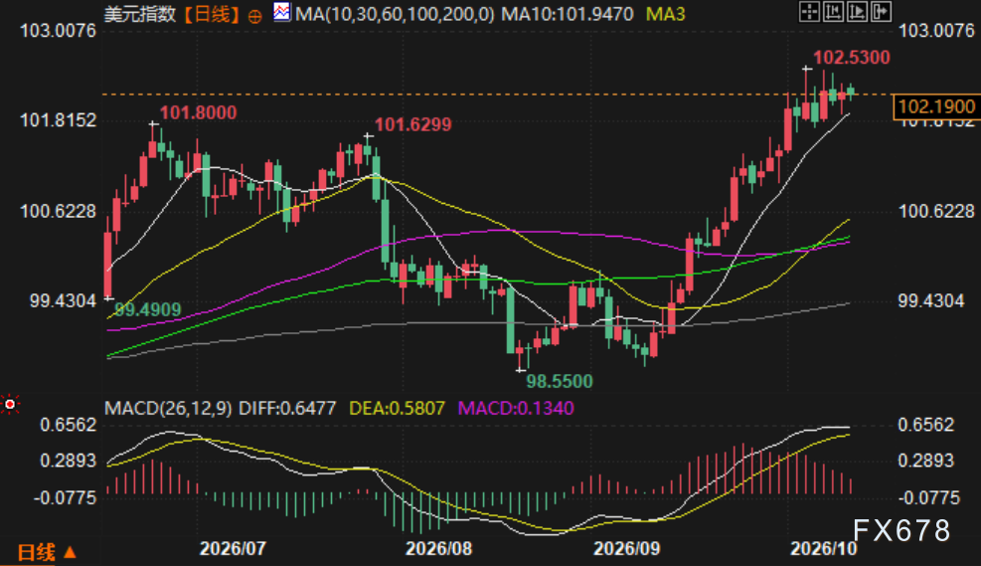Click the MA10:101.9470 value label

tap(568, 14)
